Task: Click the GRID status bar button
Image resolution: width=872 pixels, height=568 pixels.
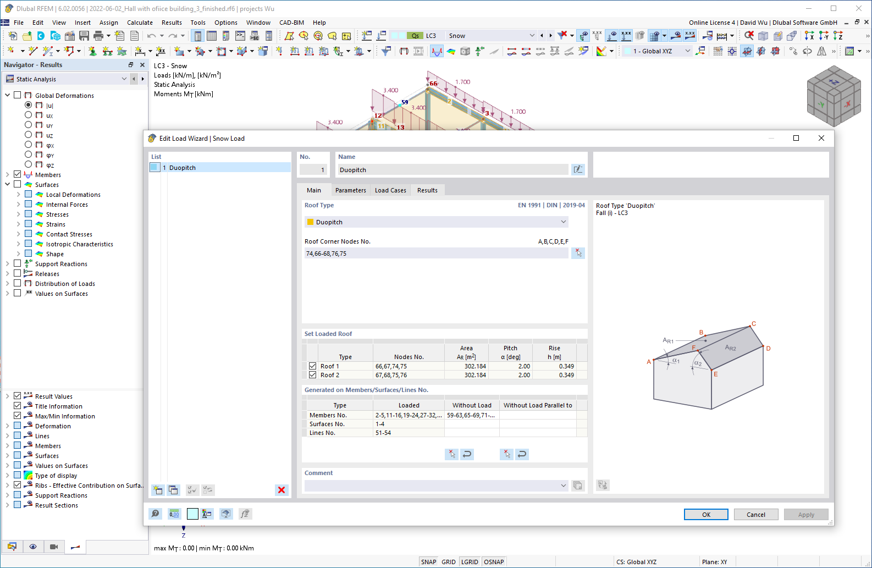Action: point(449,562)
